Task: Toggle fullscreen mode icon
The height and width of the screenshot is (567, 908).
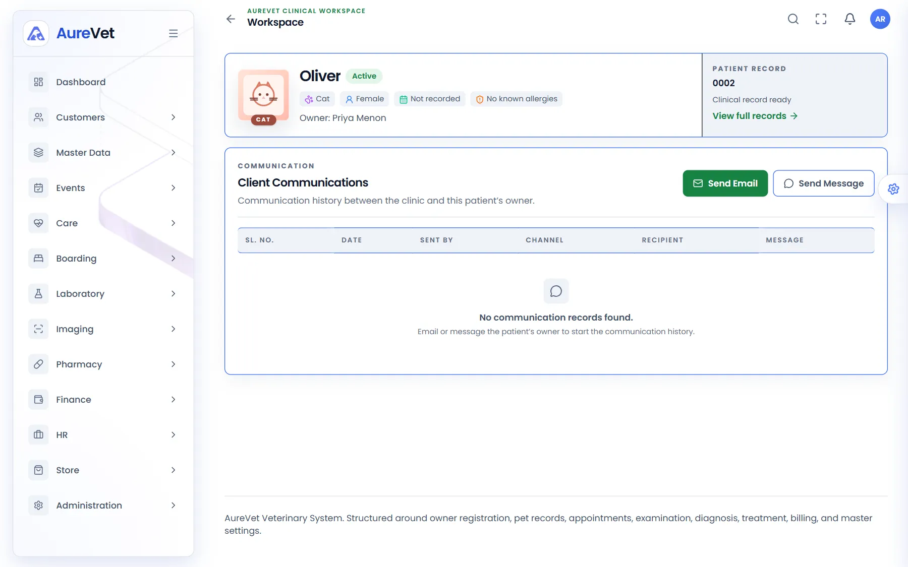Action: coord(821,19)
